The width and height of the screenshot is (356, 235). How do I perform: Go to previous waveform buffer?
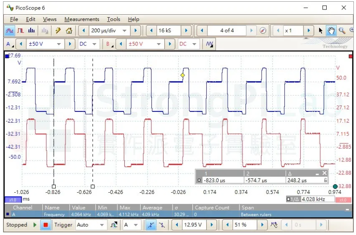(202, 30)
